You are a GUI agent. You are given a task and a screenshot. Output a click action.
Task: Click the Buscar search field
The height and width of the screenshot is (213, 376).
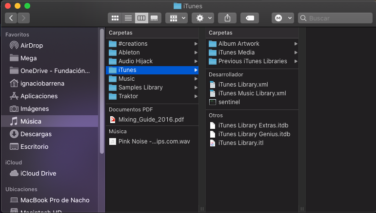pos(335,18)
